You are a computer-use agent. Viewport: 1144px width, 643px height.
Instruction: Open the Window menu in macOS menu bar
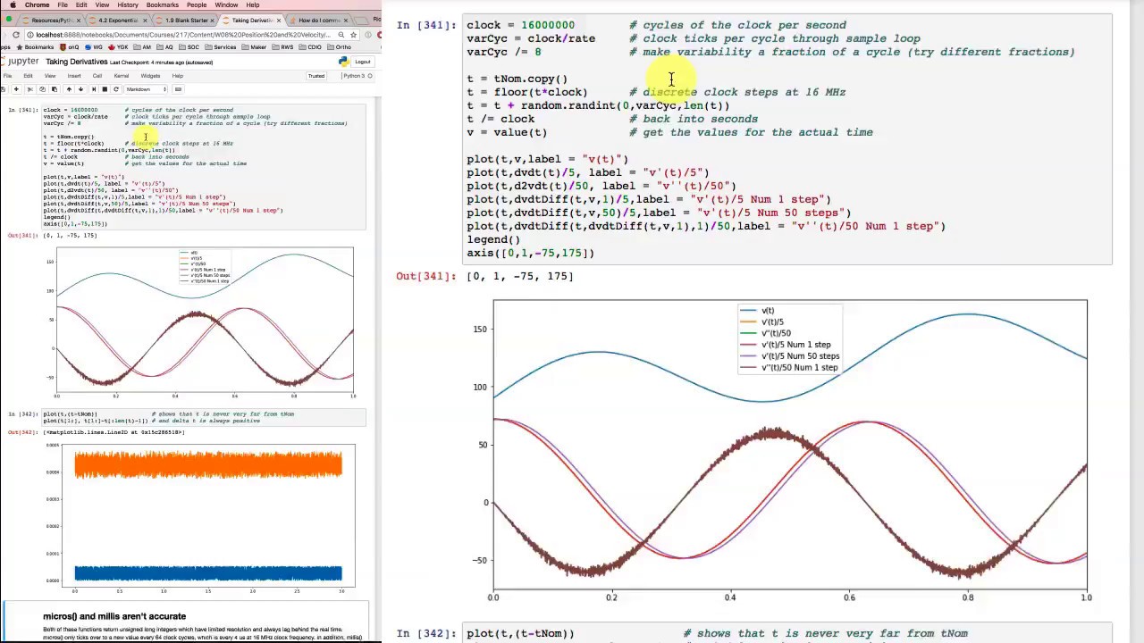click(x=226, y=4)
